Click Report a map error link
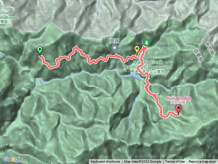The width and height of the screenshot is (218, 164). point(202,162)
